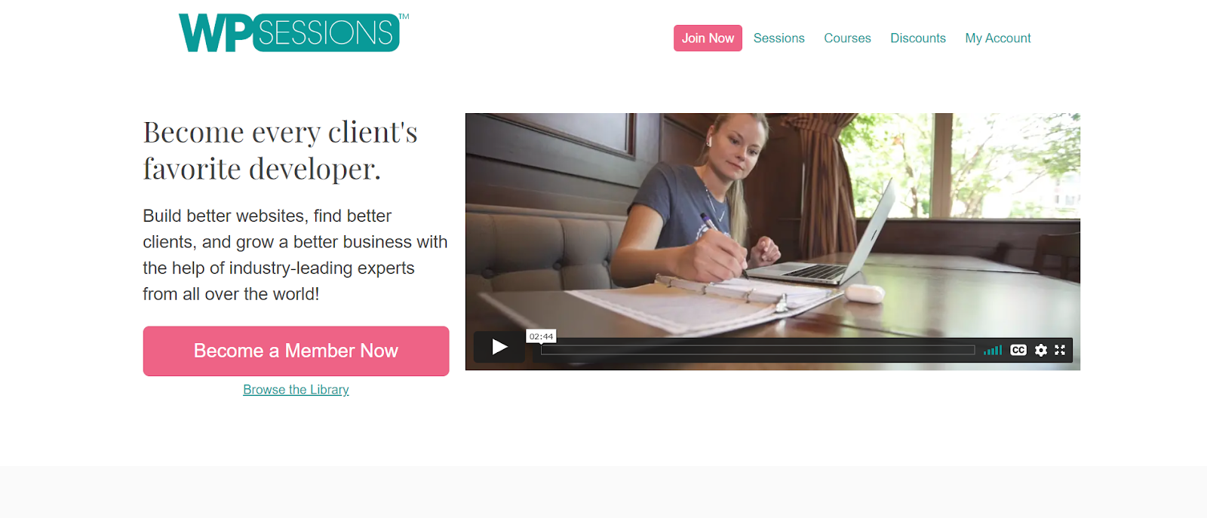Enter fullscreen video mode
The image size is (1207, 518).
1060,350
